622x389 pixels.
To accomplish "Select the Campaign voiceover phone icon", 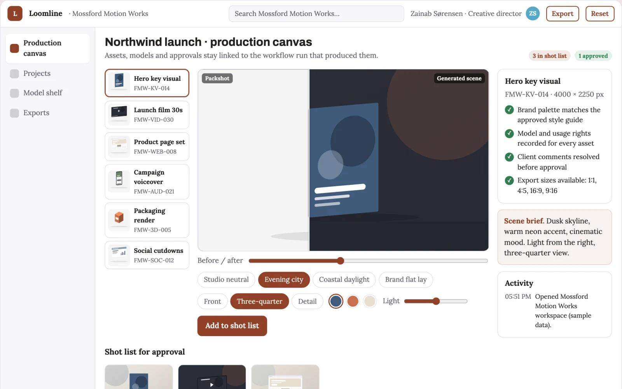I will click(119, 182).
